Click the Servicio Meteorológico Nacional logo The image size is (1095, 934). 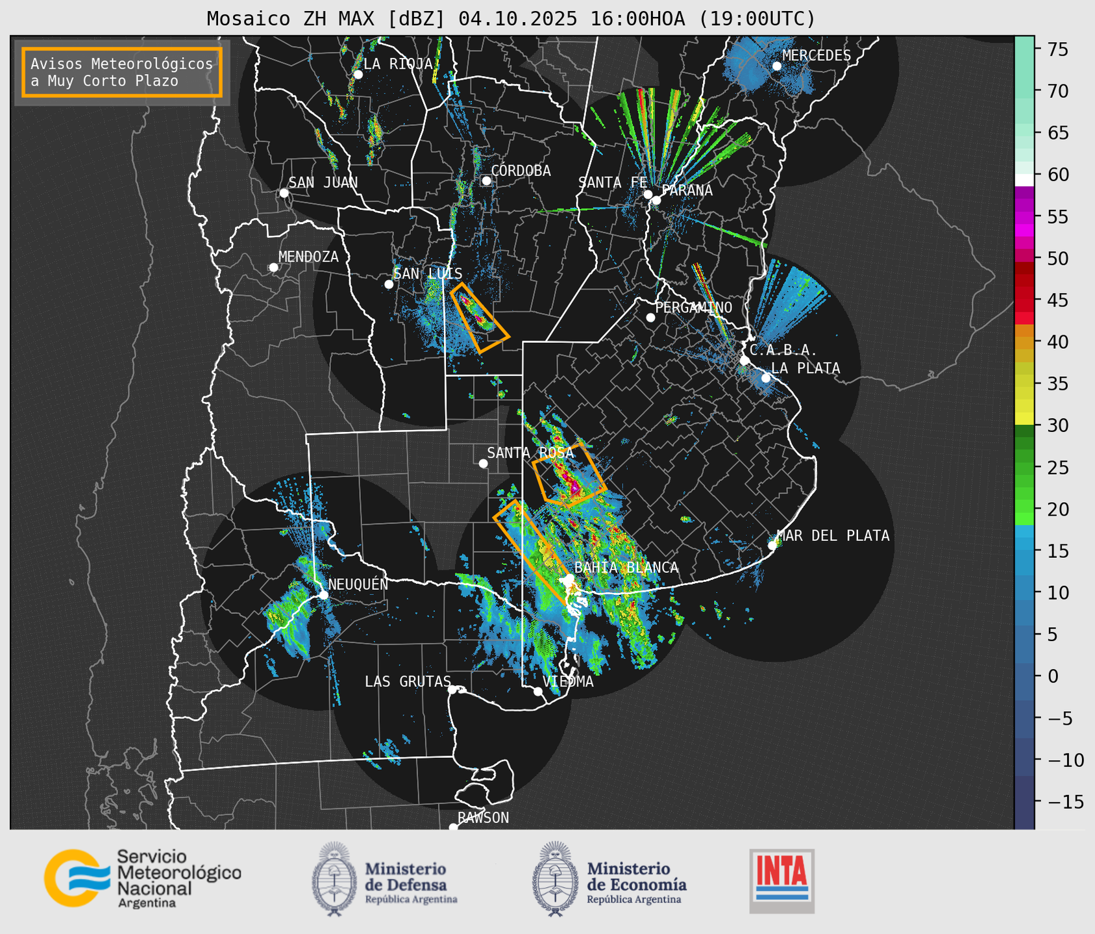click(x=142, y=878)
